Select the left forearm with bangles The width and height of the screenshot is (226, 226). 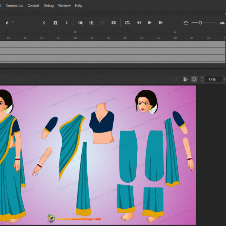pyautogui.click(x=42, y=161)
